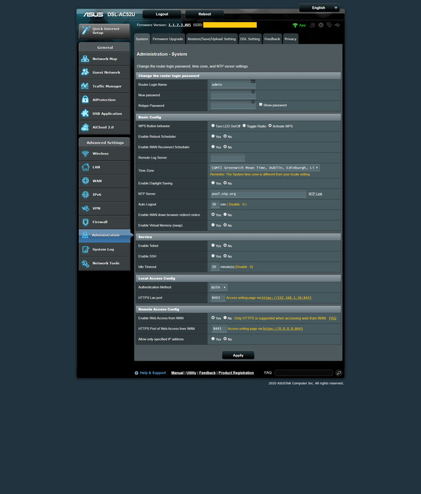
Task: Switch to DSL Setting tab
Action: click(250, 39)
